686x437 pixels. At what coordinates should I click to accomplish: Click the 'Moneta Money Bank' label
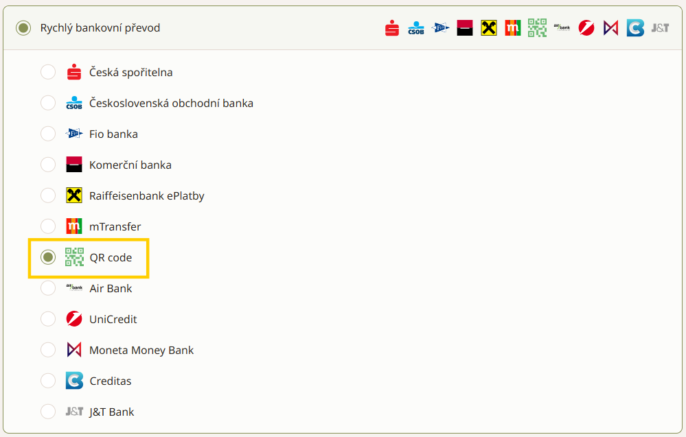point(141,351)
